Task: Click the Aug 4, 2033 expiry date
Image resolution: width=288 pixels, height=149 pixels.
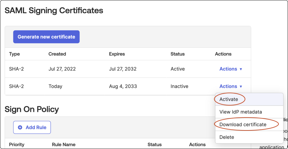Action: coord(123,86)
